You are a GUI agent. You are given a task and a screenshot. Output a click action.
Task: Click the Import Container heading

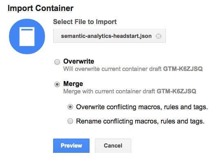tap(40, 8)
